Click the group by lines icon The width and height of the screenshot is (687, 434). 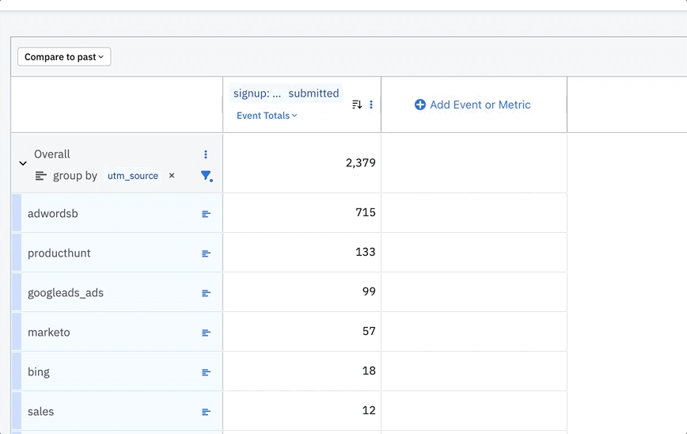(x=40, y=176)
